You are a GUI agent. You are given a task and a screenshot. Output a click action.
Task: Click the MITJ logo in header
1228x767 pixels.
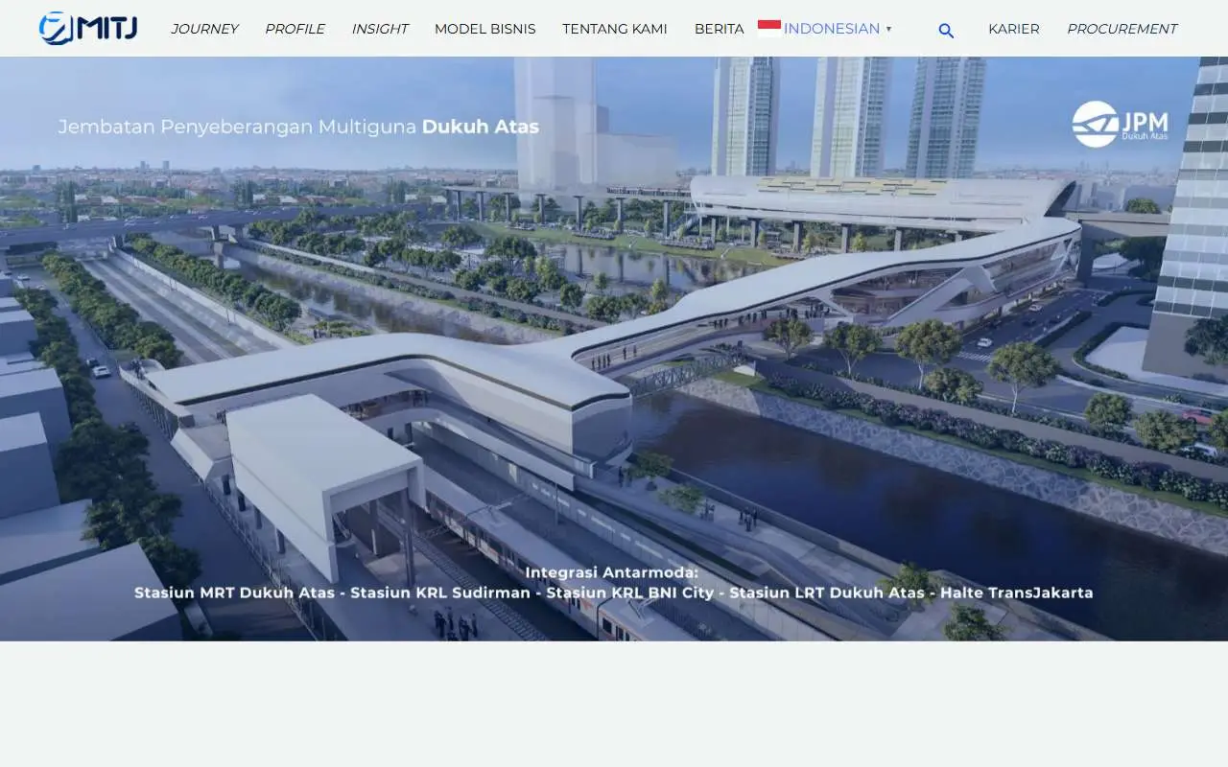coord(88,29)
